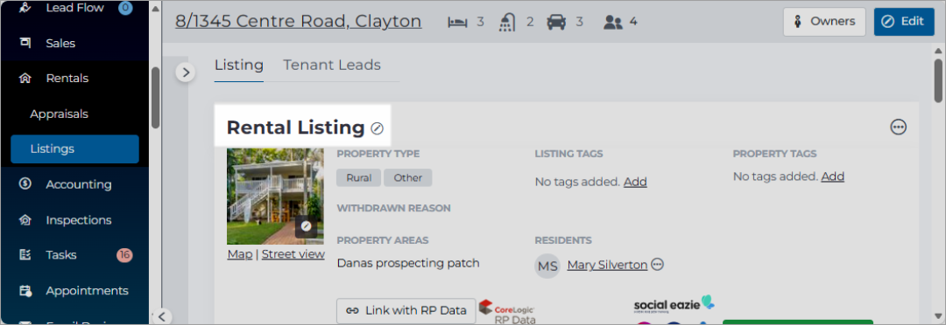
Task: Click Danas prospecting patch text
Action: pos(408,263)
